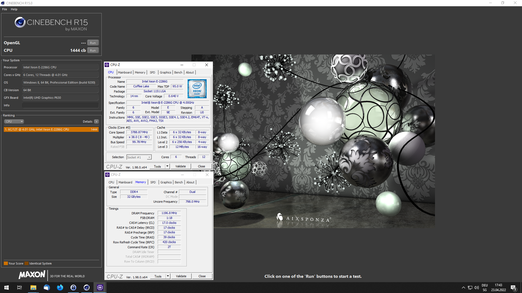Open Bench tab in upper CPU-Z window
522x293 pixels.
click(x=178, y=72)
